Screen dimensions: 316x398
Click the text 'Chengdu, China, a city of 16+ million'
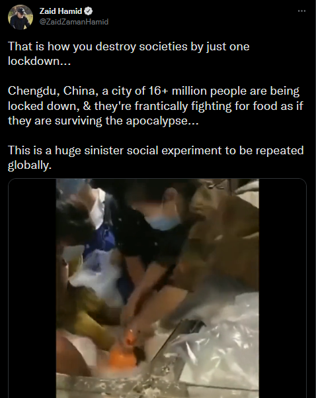click(x=108, y=91)
